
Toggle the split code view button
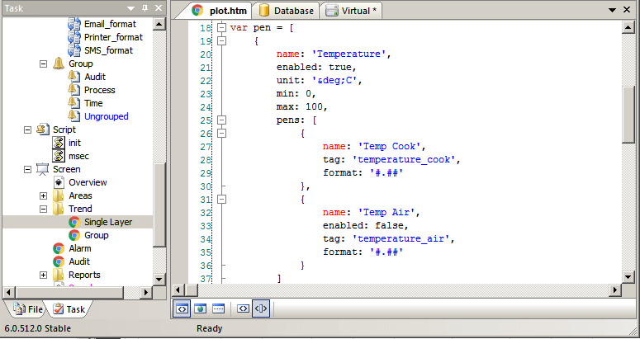tap(261, 308)
